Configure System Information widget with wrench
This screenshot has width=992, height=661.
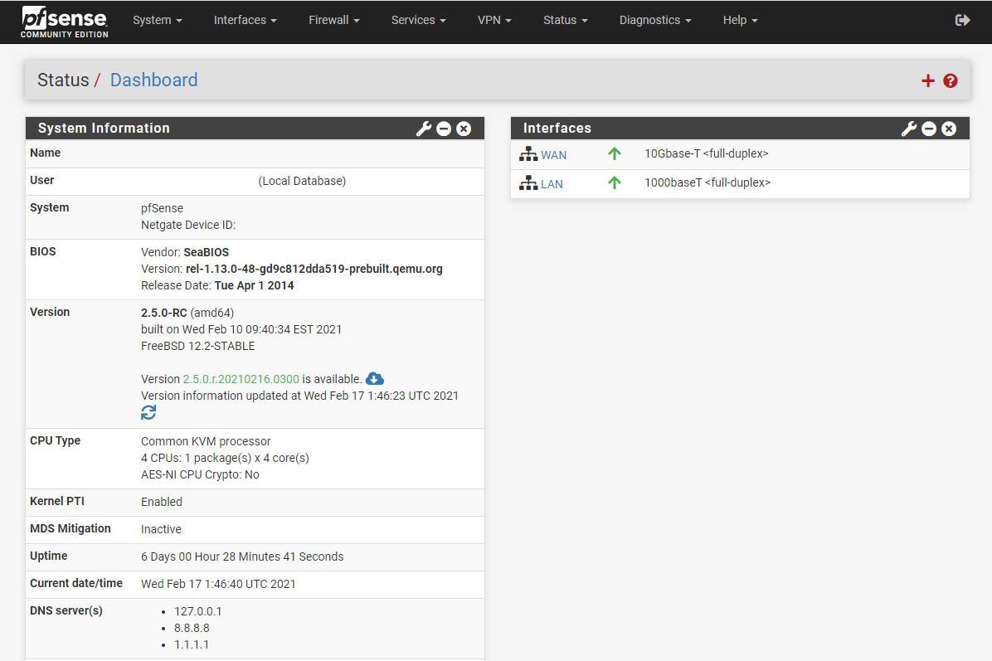point(423,129)
